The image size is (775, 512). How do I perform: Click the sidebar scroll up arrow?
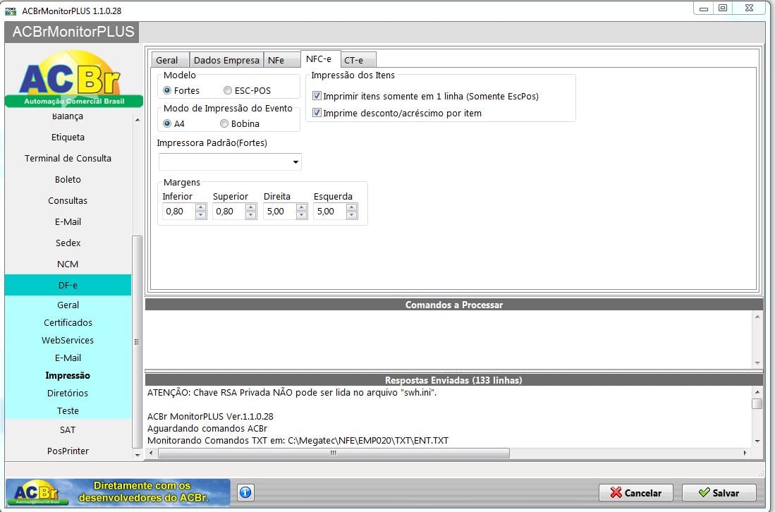tap(138, 120)
